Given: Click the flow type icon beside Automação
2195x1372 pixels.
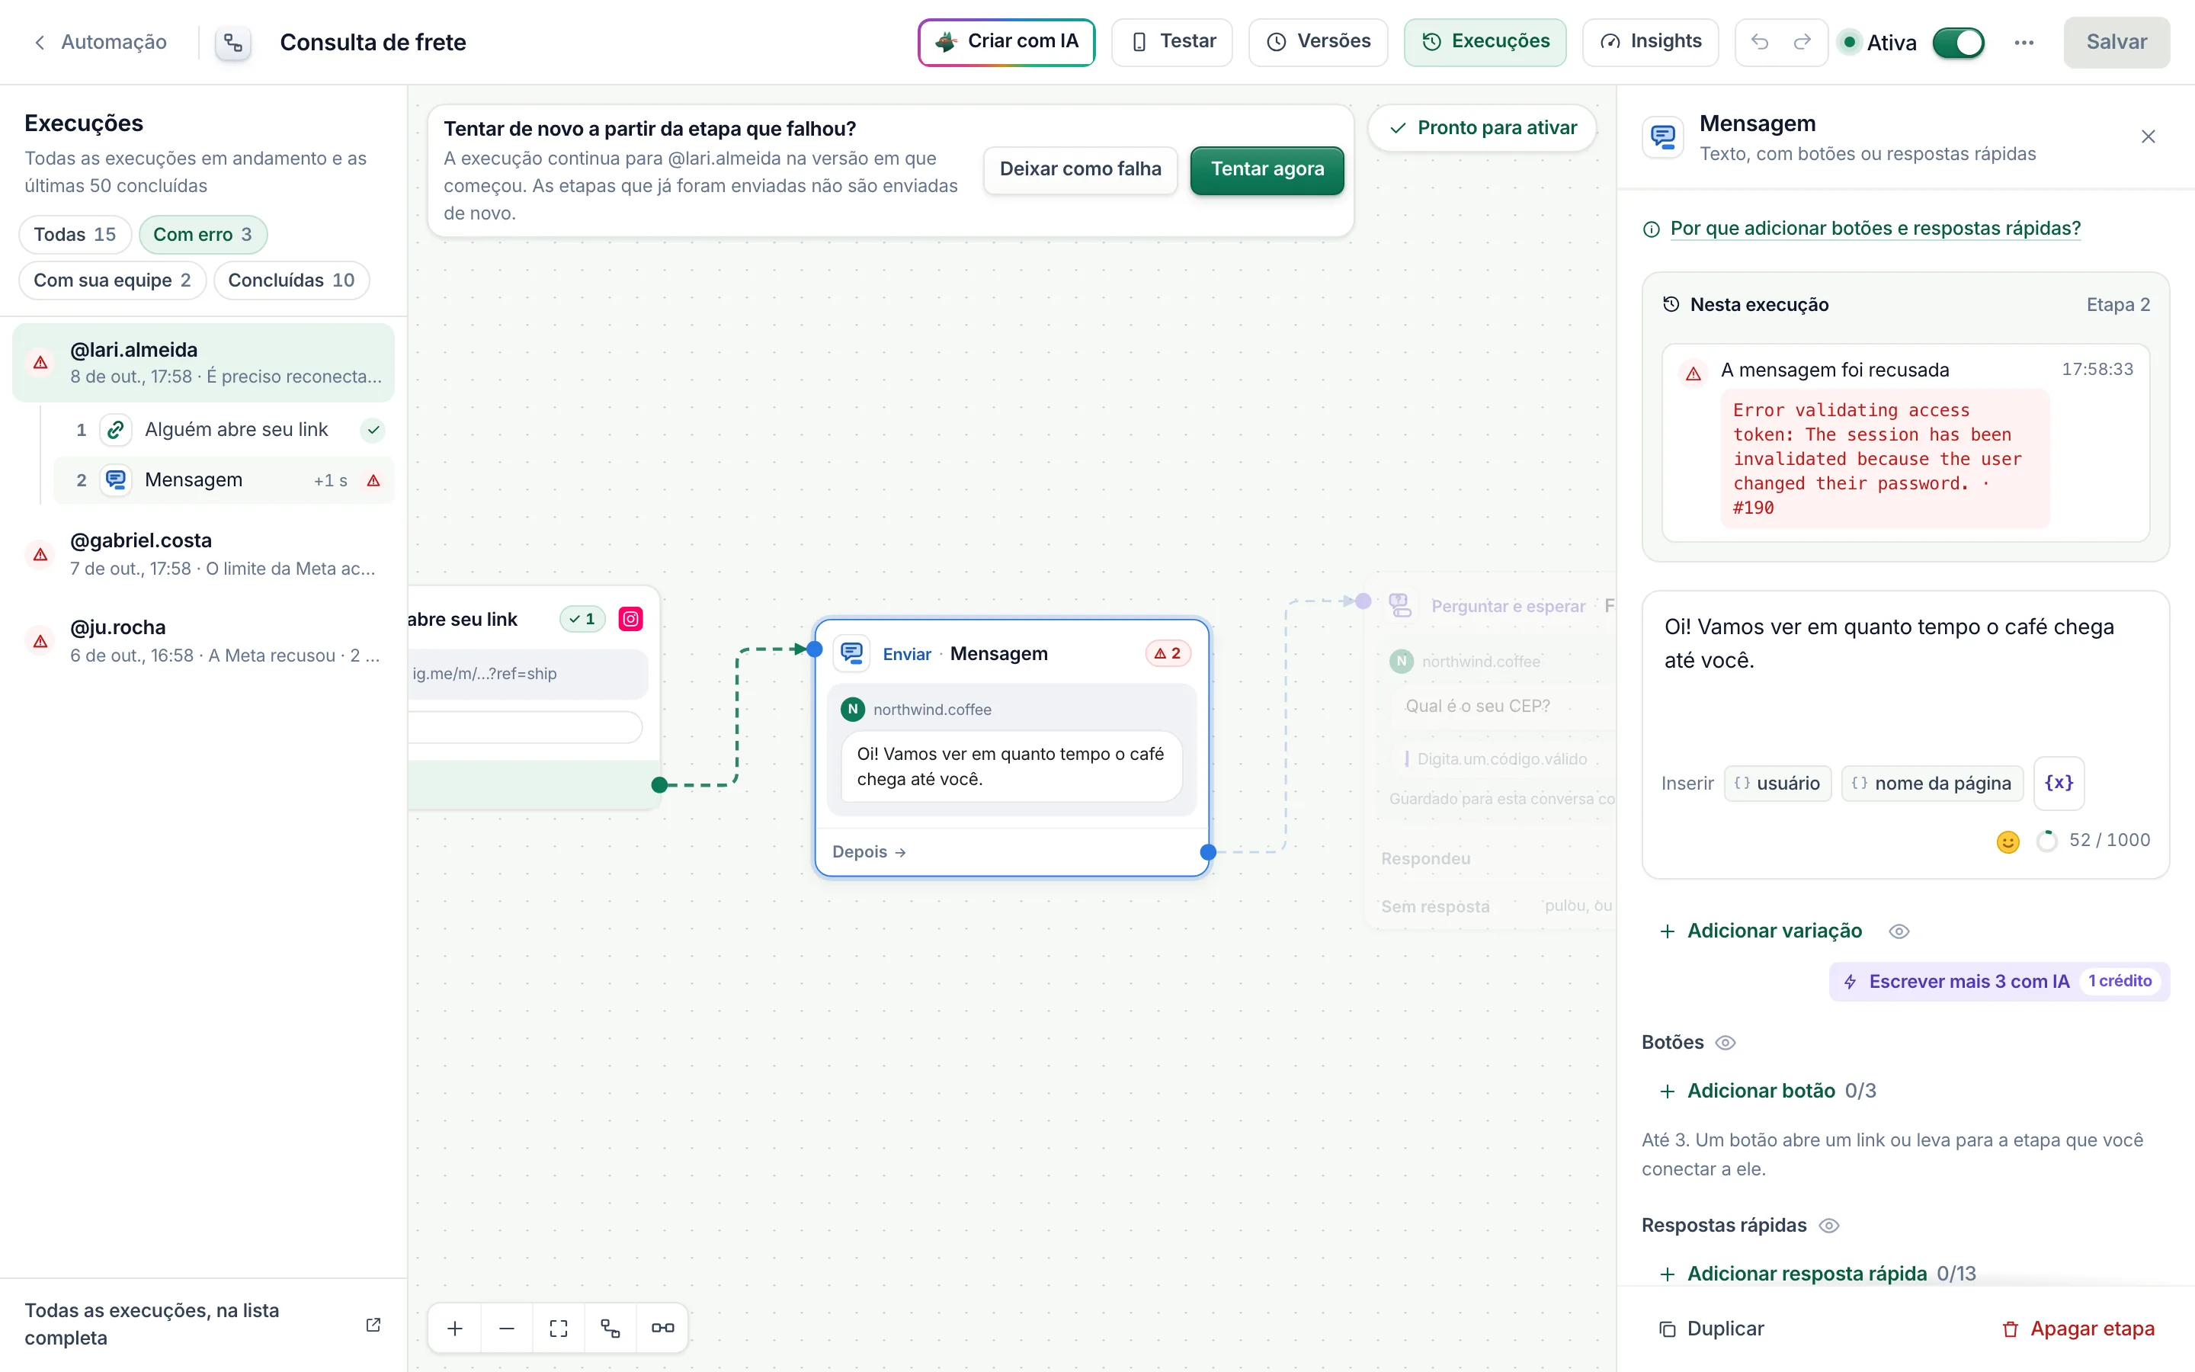Looking at the screenshot, I should 233,43.
